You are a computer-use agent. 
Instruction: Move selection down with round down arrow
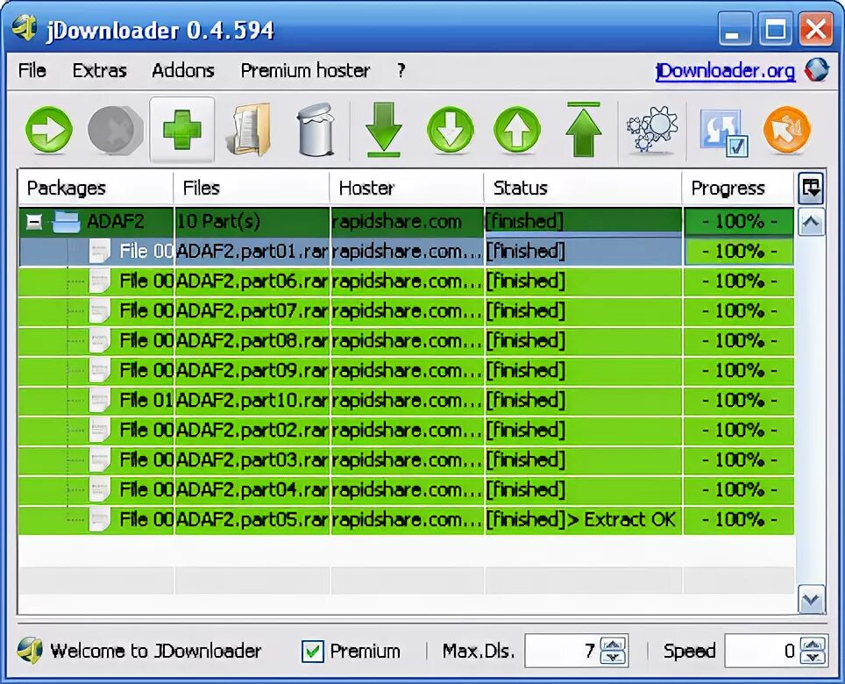coord(450,130)
